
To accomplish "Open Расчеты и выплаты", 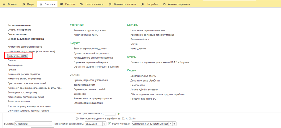I will click(19, 25).
